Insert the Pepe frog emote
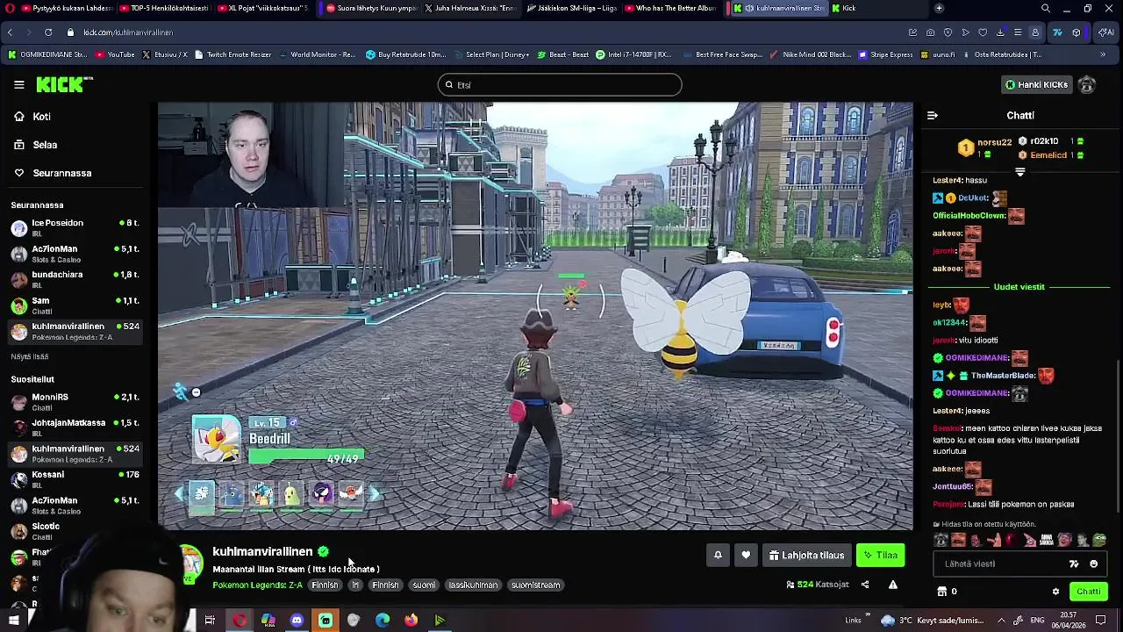Screen dimensions: 1123x632 point(1099,540)
